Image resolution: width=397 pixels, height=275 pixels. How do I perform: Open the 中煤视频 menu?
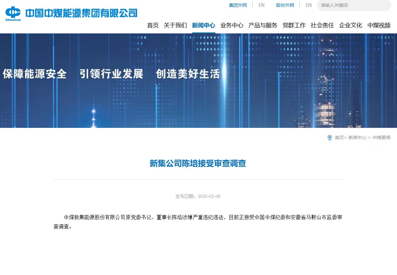(379, 25)
